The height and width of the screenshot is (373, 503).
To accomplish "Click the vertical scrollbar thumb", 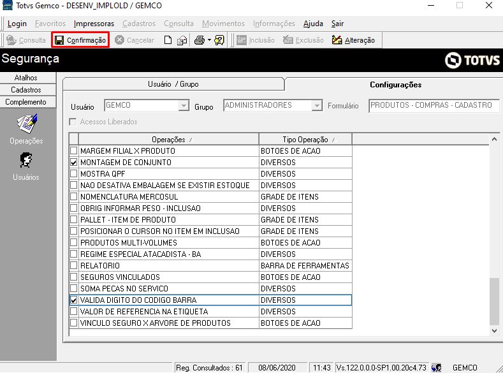I will [494, 302].
